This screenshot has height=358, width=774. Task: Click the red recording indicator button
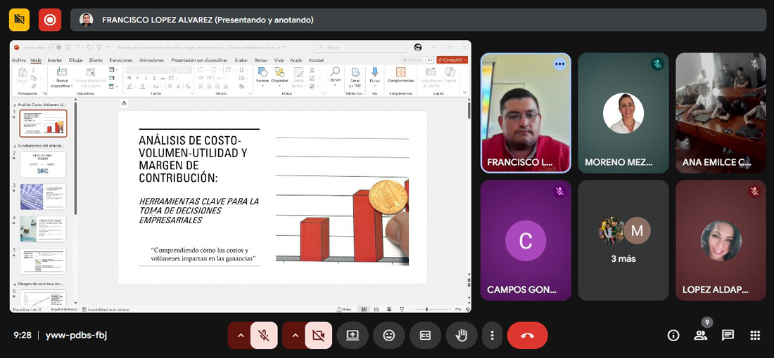(x=50, y=20)
